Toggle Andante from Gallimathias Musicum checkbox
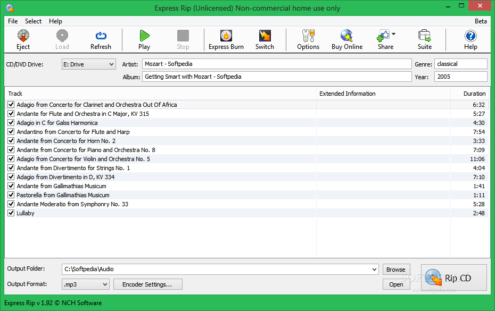Image resolution: width=495 pixels, height=311 pixels. click(11, 186)
